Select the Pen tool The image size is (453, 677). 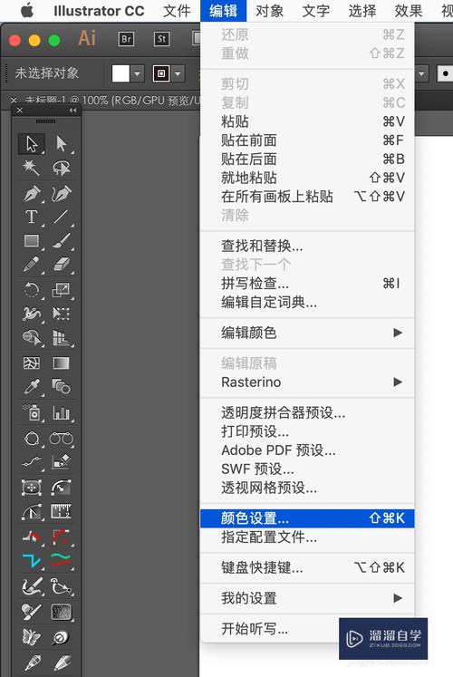(32, 193)
